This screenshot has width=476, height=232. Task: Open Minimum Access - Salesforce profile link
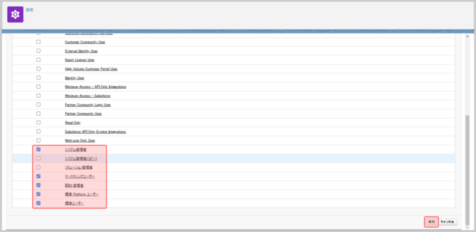(88, 96)
